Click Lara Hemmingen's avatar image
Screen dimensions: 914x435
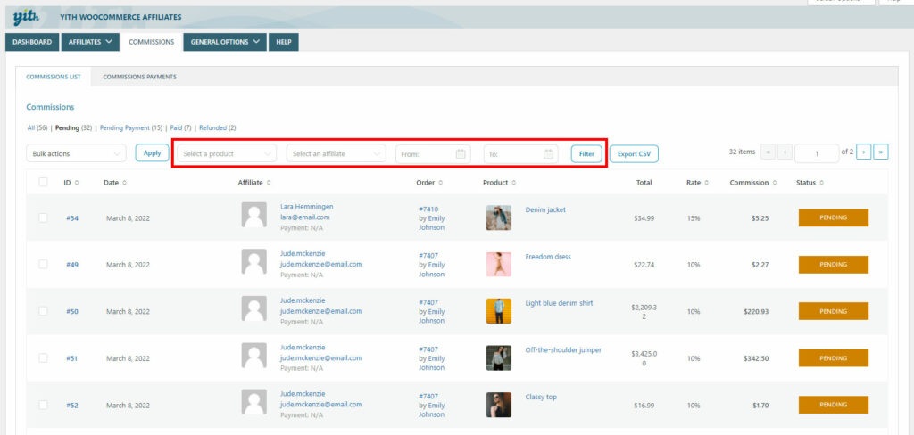254,217
